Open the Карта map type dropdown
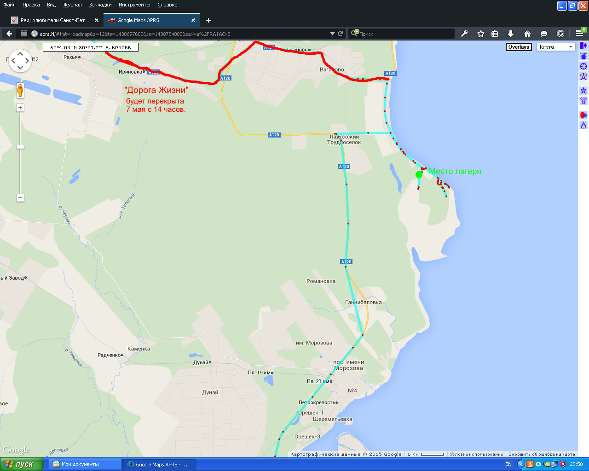This screenshot has height=471, width=589. coord(556,47)
